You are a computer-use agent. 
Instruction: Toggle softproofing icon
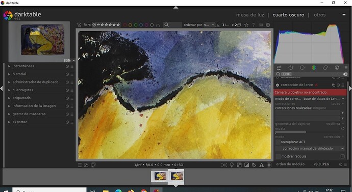254,165
